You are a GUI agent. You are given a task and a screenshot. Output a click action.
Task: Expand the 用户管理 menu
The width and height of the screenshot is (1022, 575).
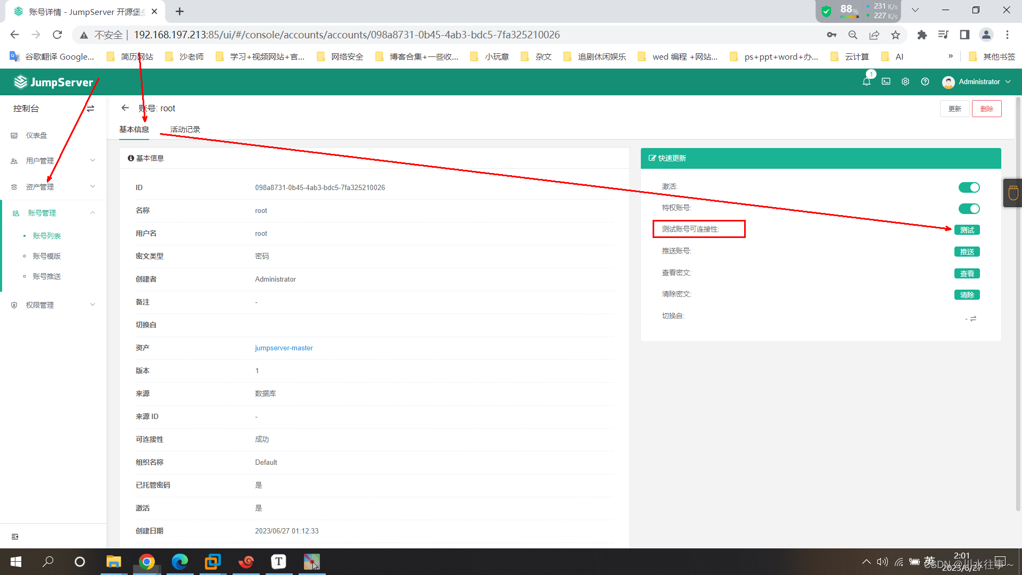click(53, 161)
